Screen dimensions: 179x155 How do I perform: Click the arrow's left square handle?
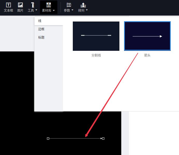click(x=48, y=138)
